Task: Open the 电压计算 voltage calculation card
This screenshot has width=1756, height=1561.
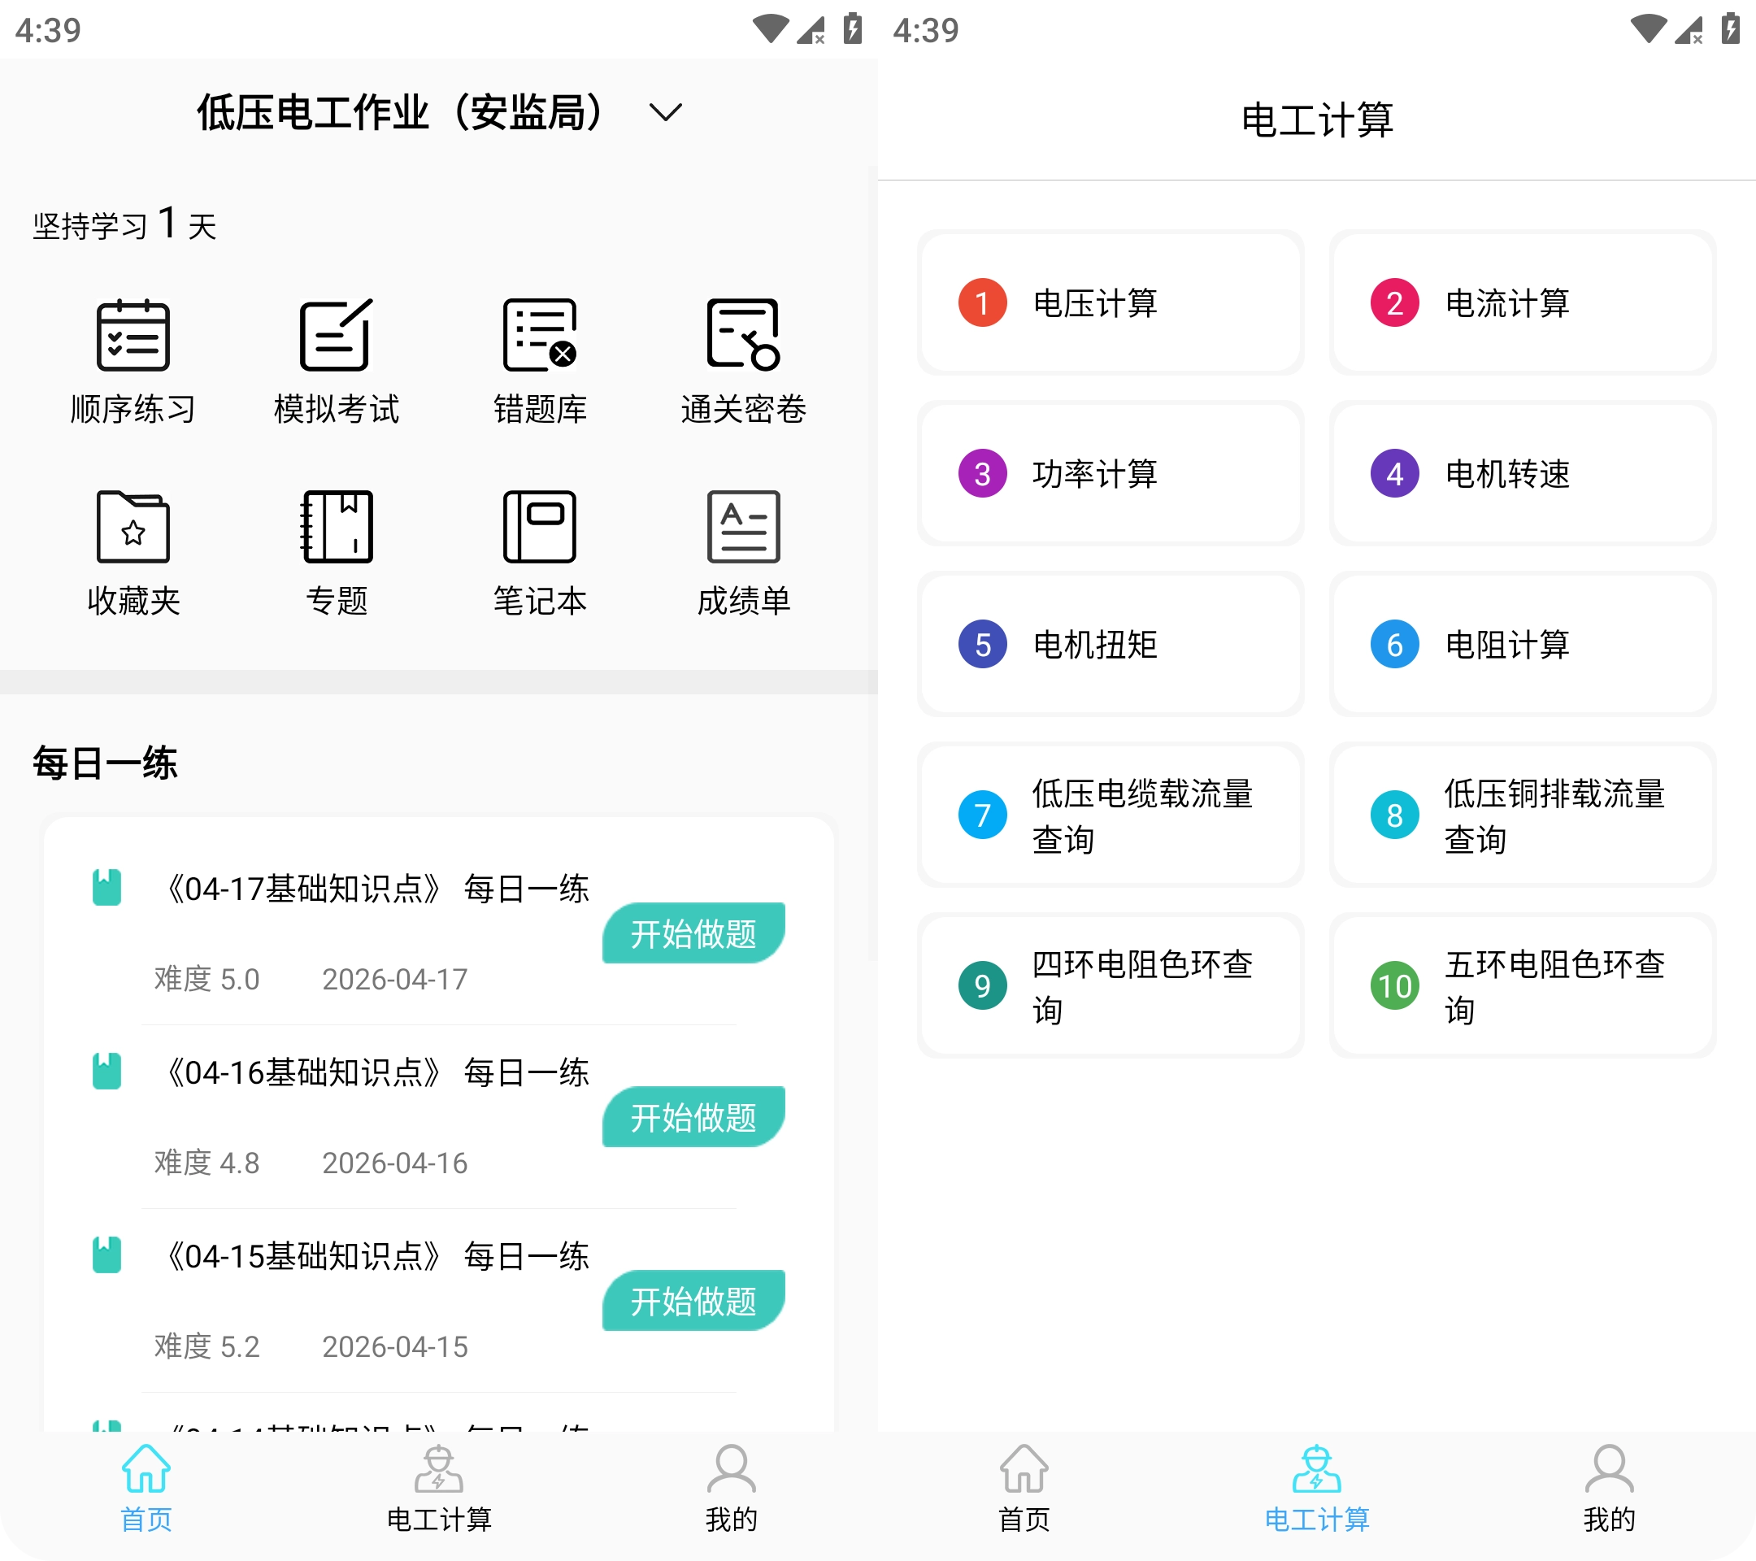Action: point(1110,303)
